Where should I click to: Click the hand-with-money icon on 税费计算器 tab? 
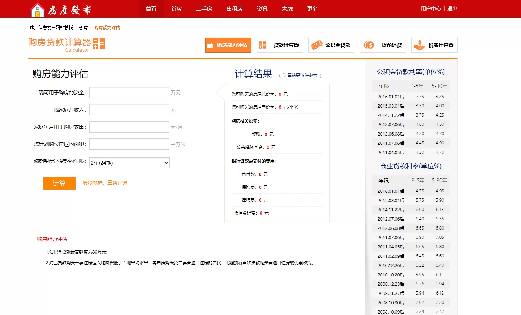coord(419,45)
